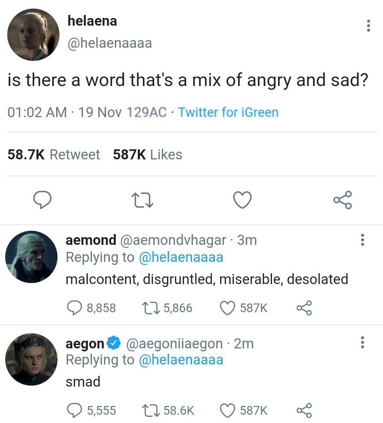Retweet aemond's reply

(148, 308)
